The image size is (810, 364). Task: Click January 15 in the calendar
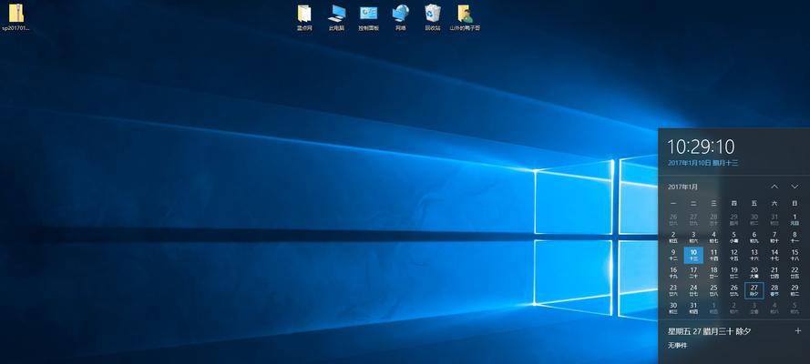[x=795, y=255]
